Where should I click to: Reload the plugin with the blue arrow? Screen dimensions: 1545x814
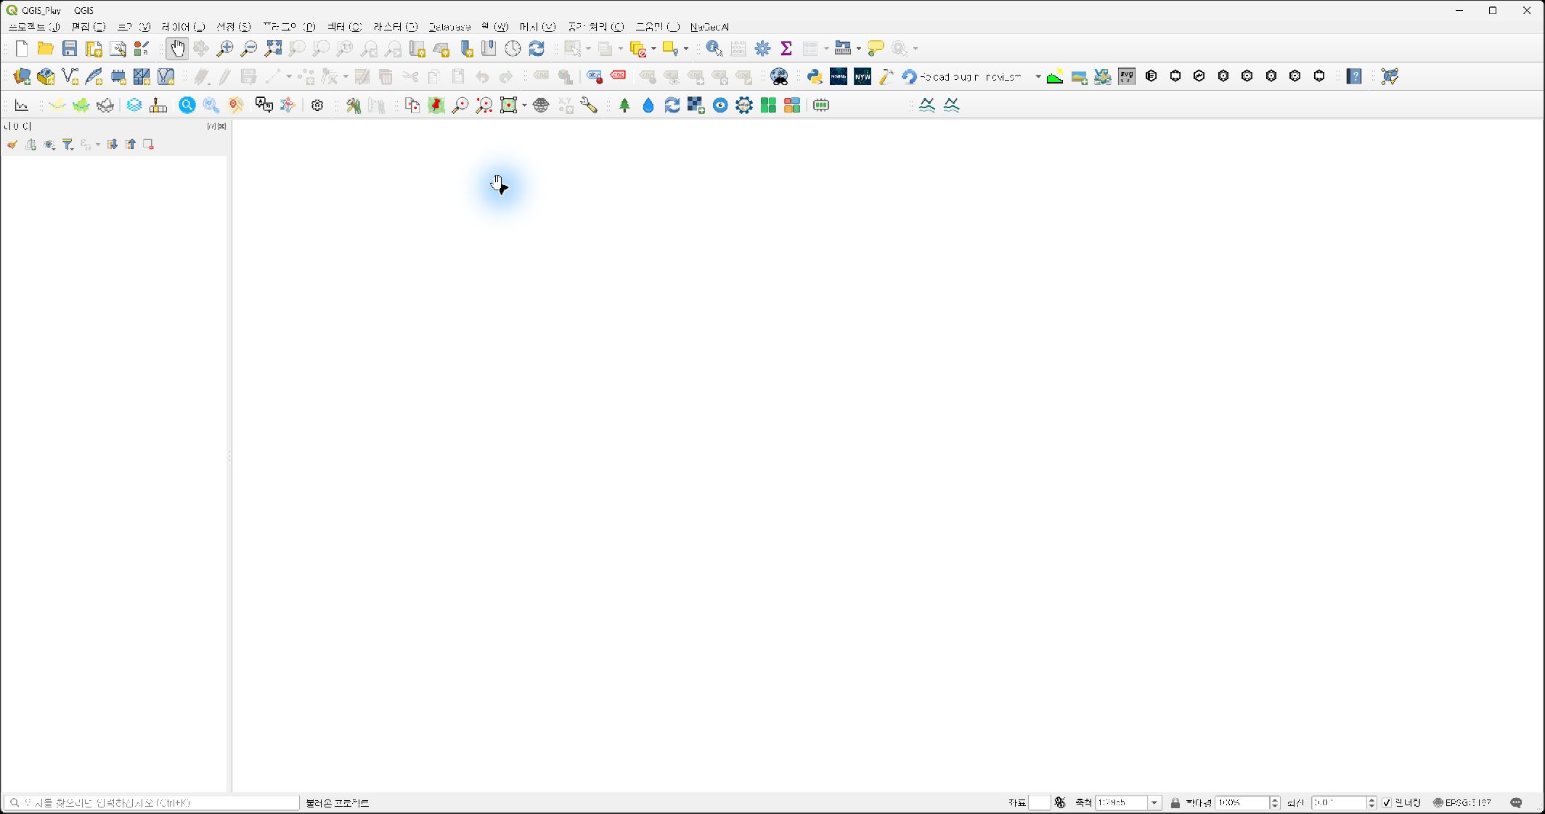pyautogui.click(x=909, y=76)
